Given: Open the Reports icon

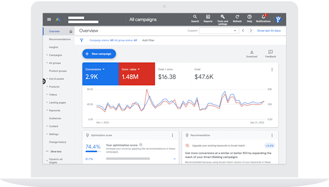Looking at the screenshot, I should 208,18.
